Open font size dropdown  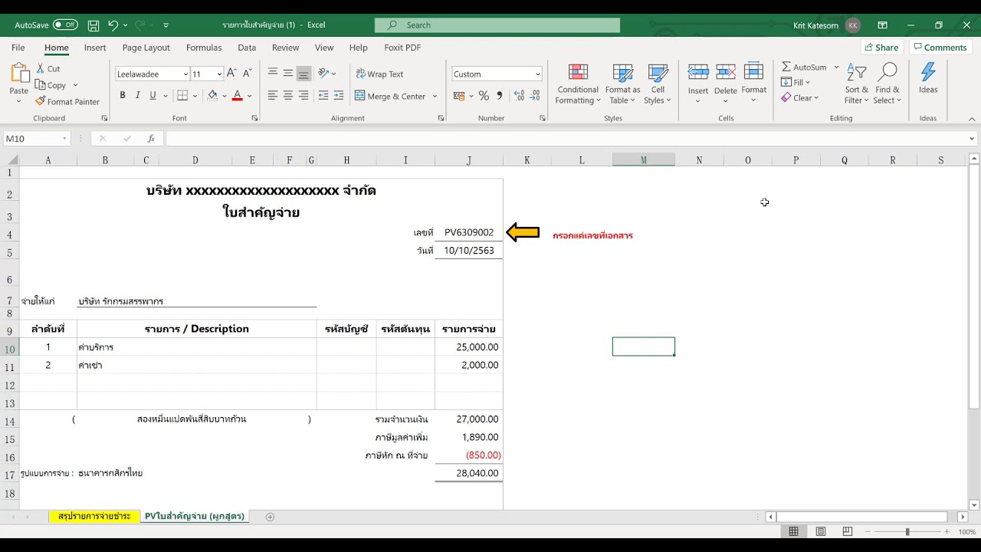[x=219, y=74]
